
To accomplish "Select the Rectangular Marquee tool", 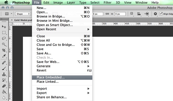I will point(4,33).
